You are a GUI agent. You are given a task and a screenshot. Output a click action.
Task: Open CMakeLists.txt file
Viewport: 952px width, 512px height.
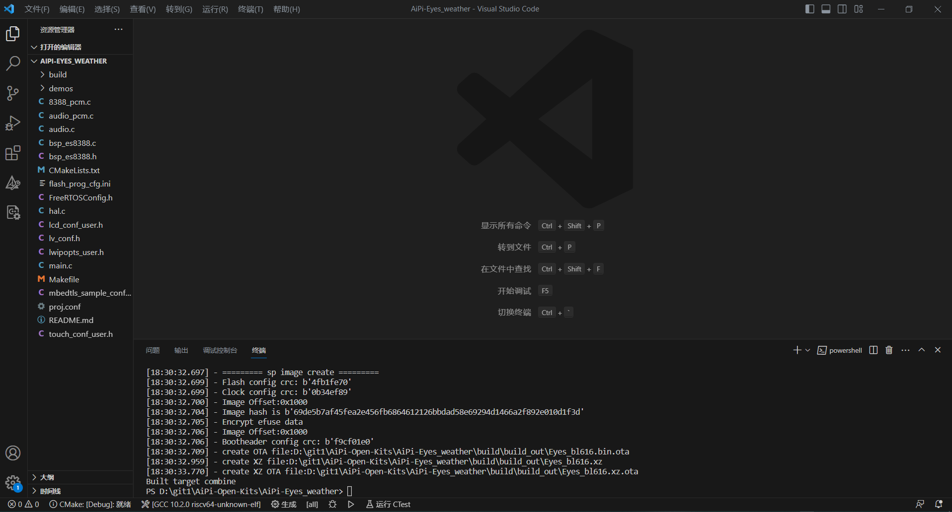click(80, 170)
